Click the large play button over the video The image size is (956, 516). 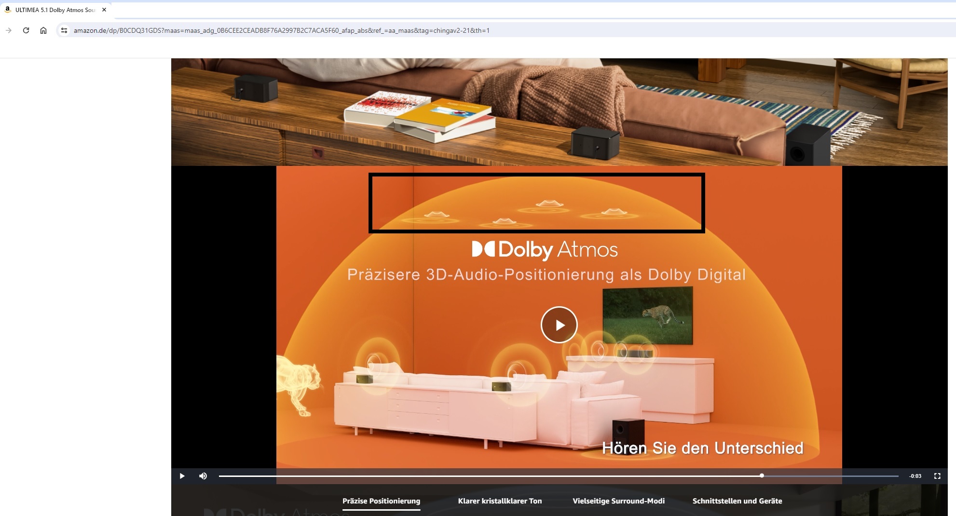559,325
